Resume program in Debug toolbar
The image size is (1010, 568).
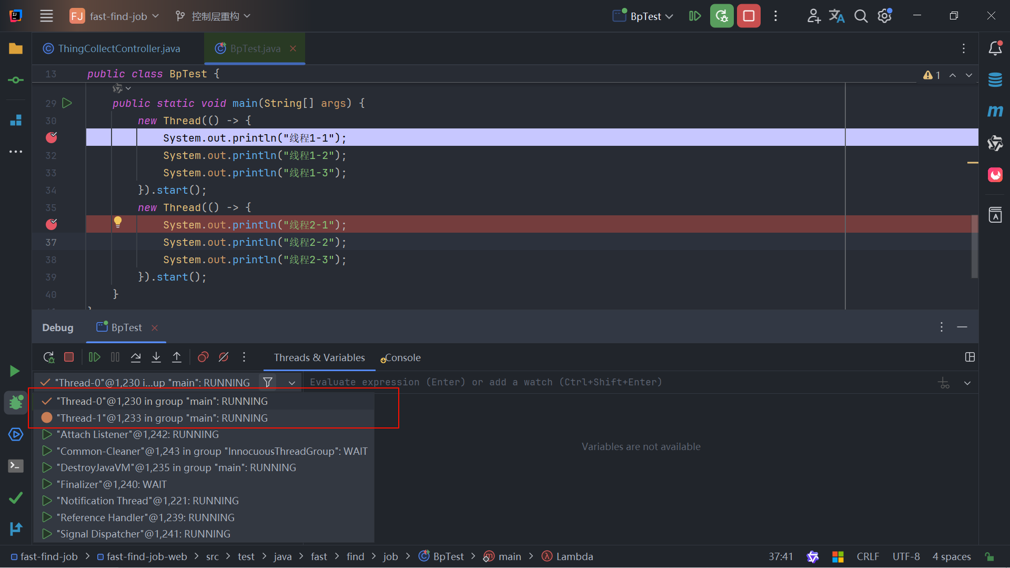tap(94, 357)
